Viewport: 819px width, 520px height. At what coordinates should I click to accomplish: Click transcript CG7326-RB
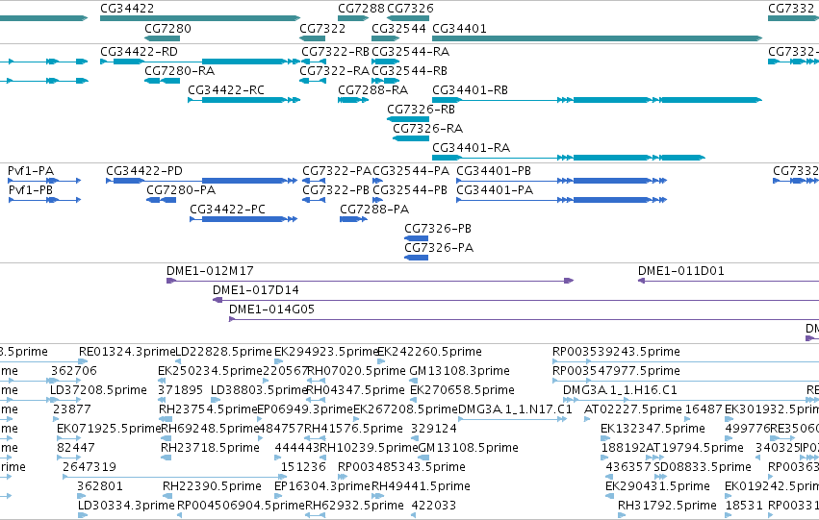[421, 110]
